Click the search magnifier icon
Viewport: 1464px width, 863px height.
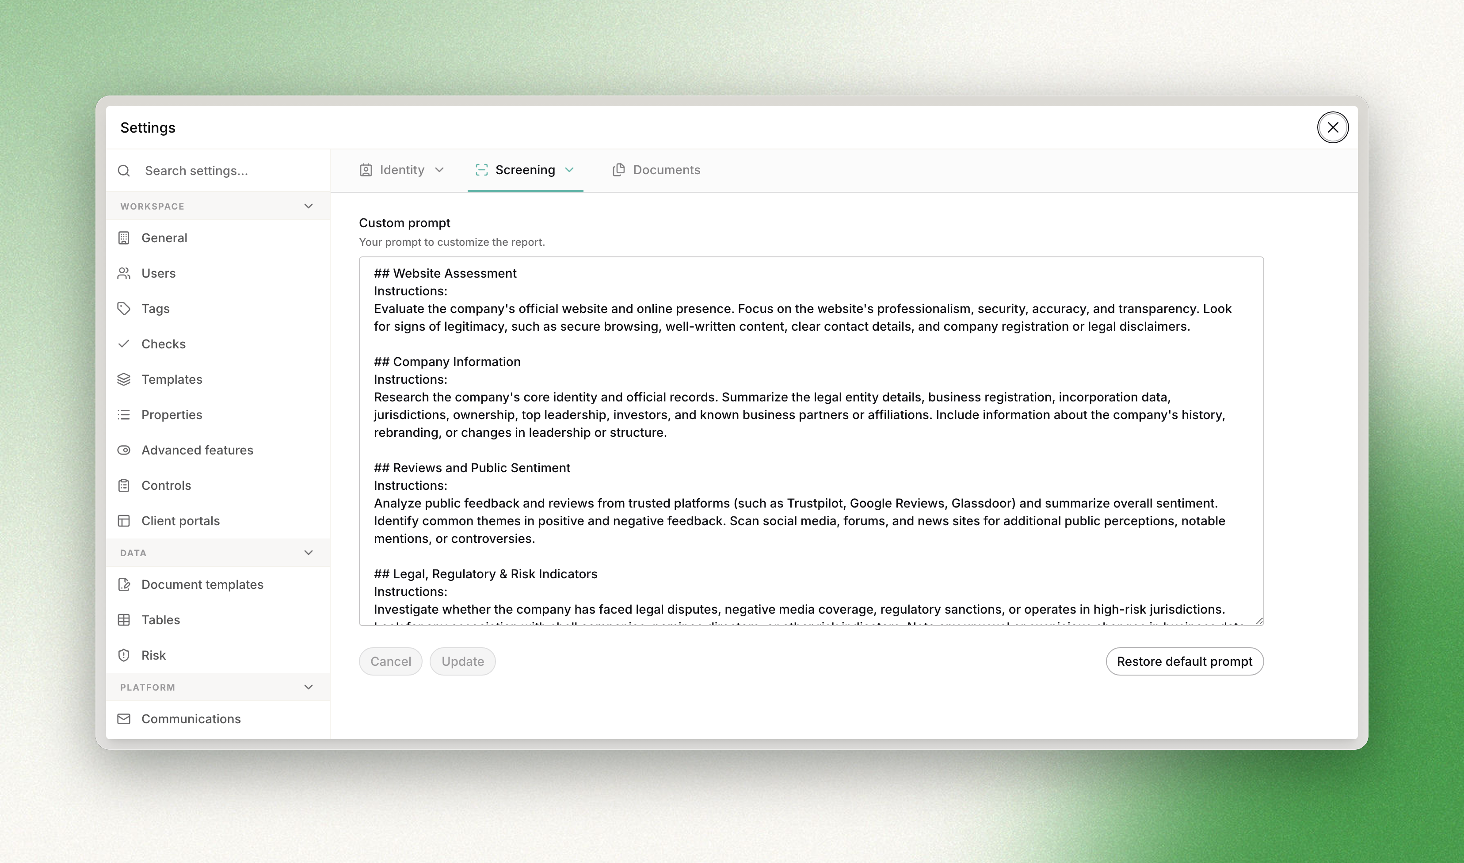(124, 170)
